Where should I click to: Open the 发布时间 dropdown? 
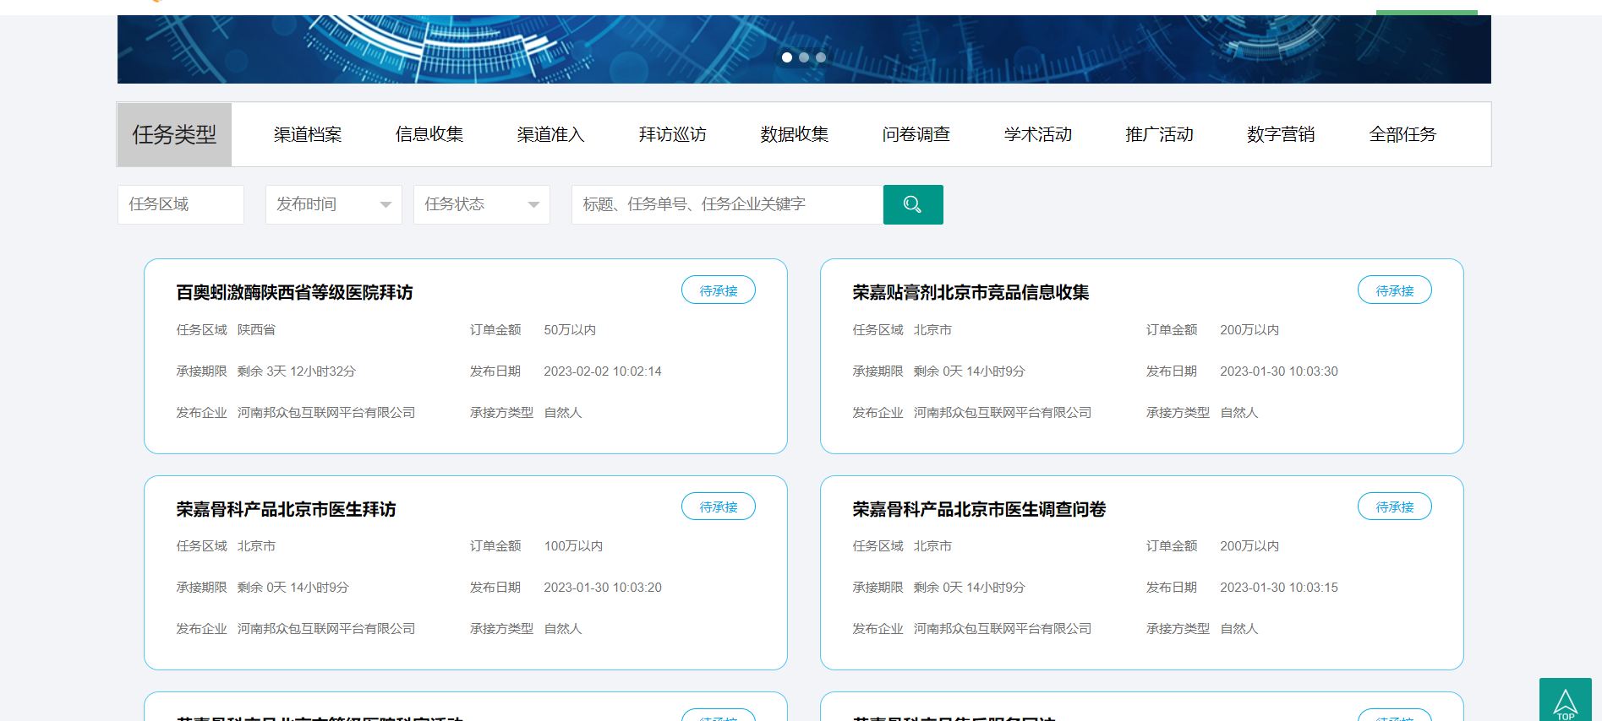click(x=334, y=204)
